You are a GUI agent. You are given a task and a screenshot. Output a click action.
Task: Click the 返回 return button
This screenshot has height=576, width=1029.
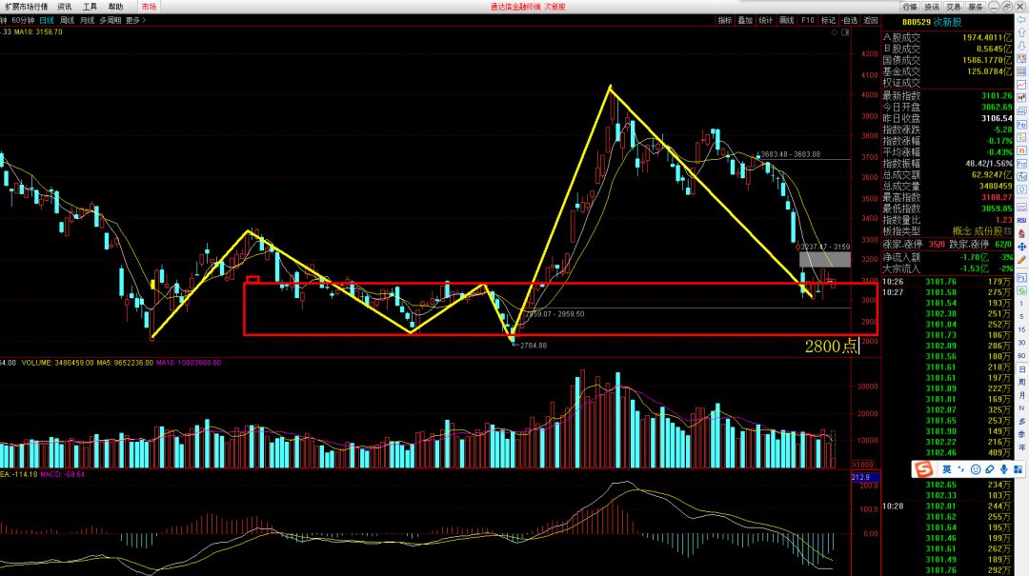(871, 20)
